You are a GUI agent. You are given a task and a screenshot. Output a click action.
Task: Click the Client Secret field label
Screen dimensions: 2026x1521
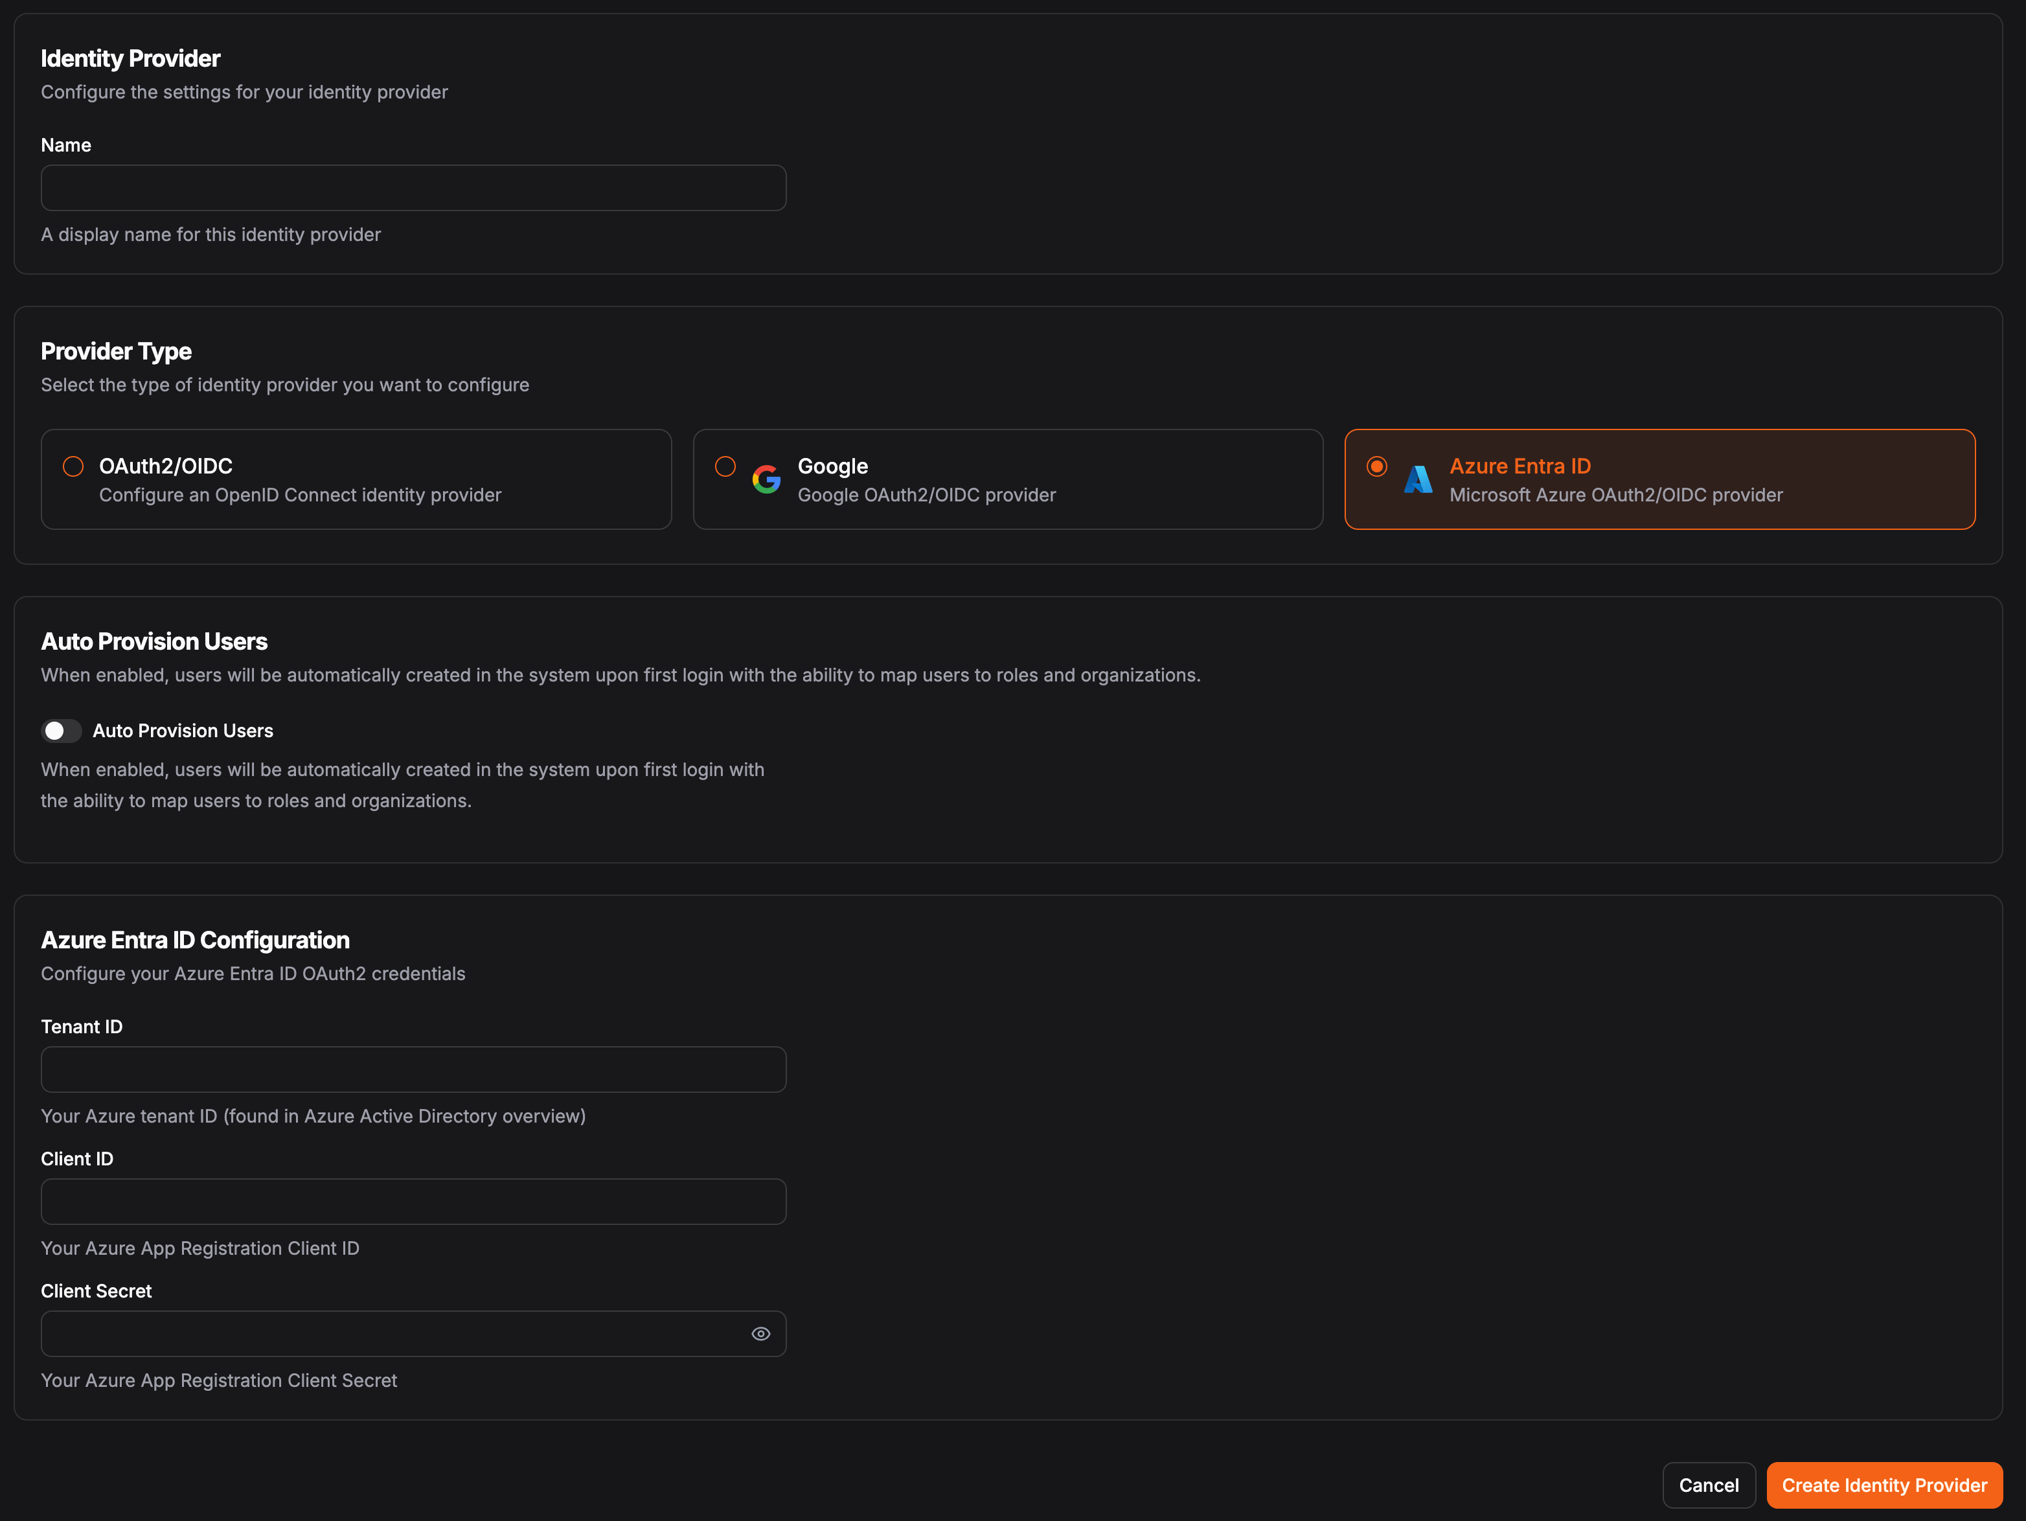pyautogui.click(x=96, y=1291)
